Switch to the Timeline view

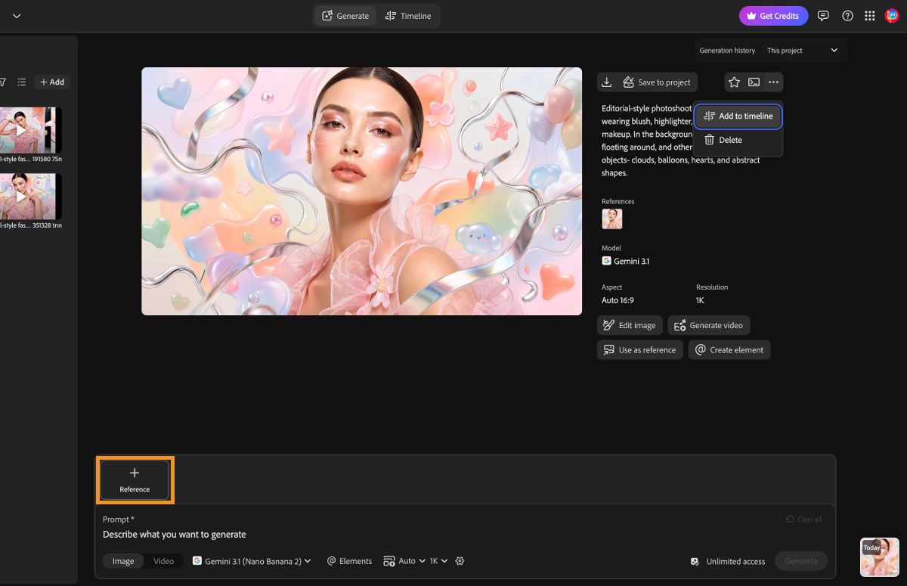pyautogui.click(x=408, y=16)
